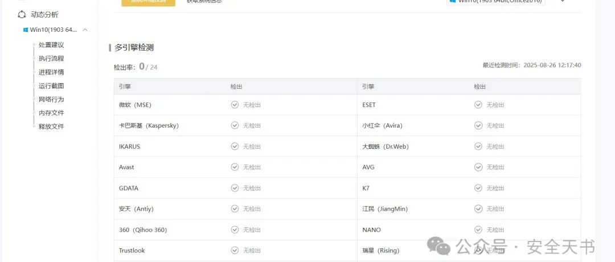This screenshot has height=262, width=615.
Task: Click the check icon in AVG row
Action: [478, 167]
